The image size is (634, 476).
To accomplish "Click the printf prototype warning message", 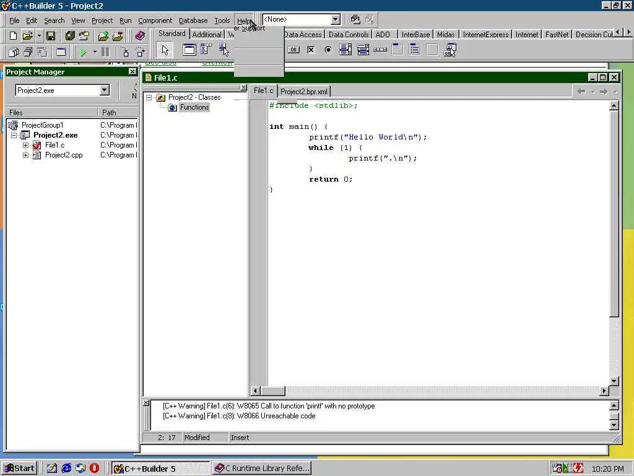I will pyautogui.click(x=269, y=406).
